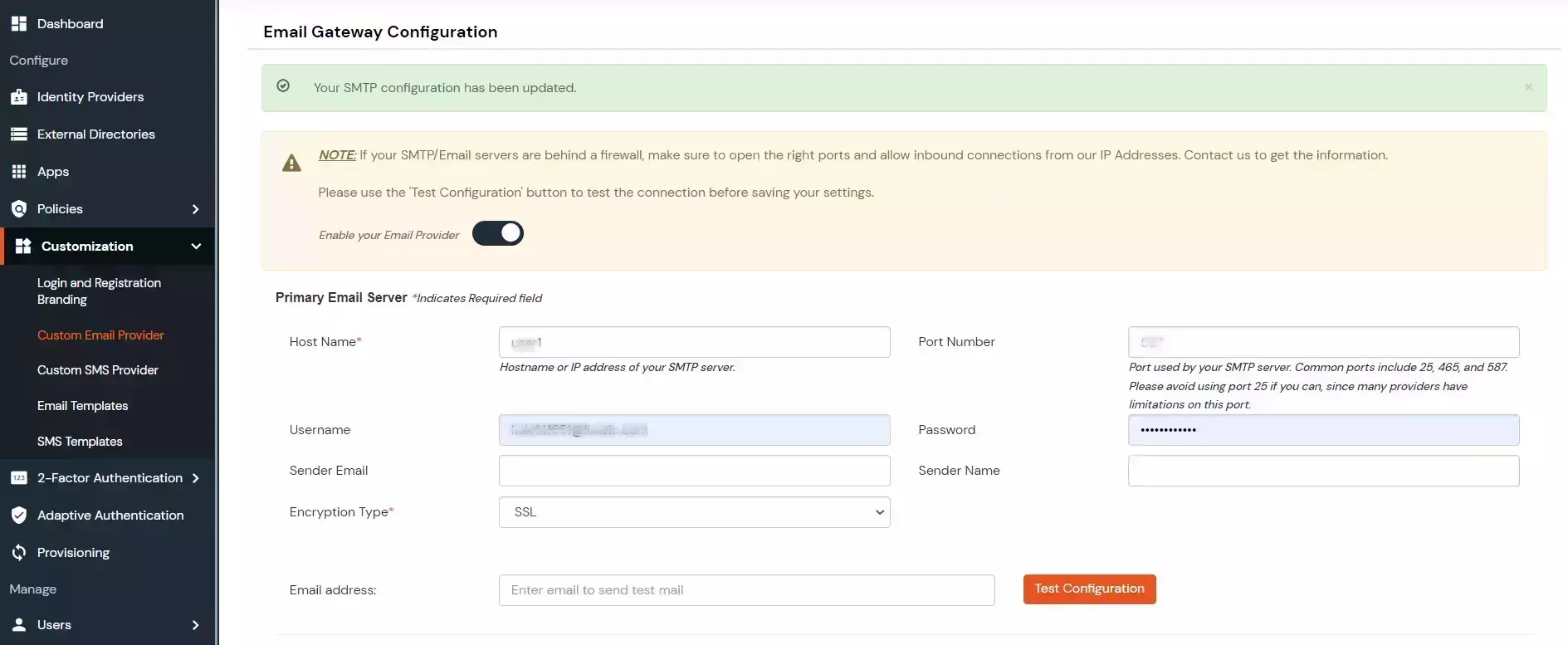Dismiss the SMTP configuration success message
The image size is (1568, 645).
(1528, 87)
